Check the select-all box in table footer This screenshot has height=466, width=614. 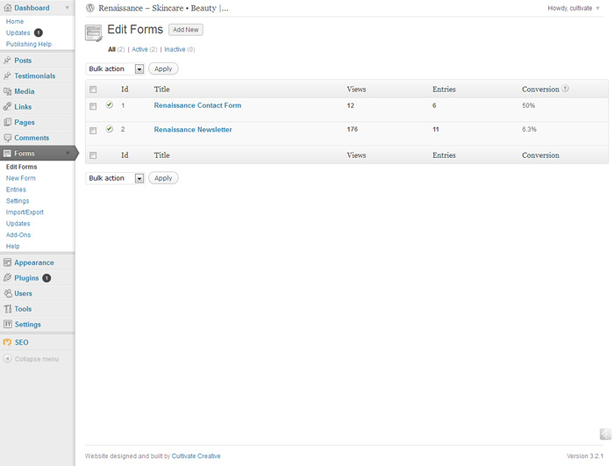93,155
